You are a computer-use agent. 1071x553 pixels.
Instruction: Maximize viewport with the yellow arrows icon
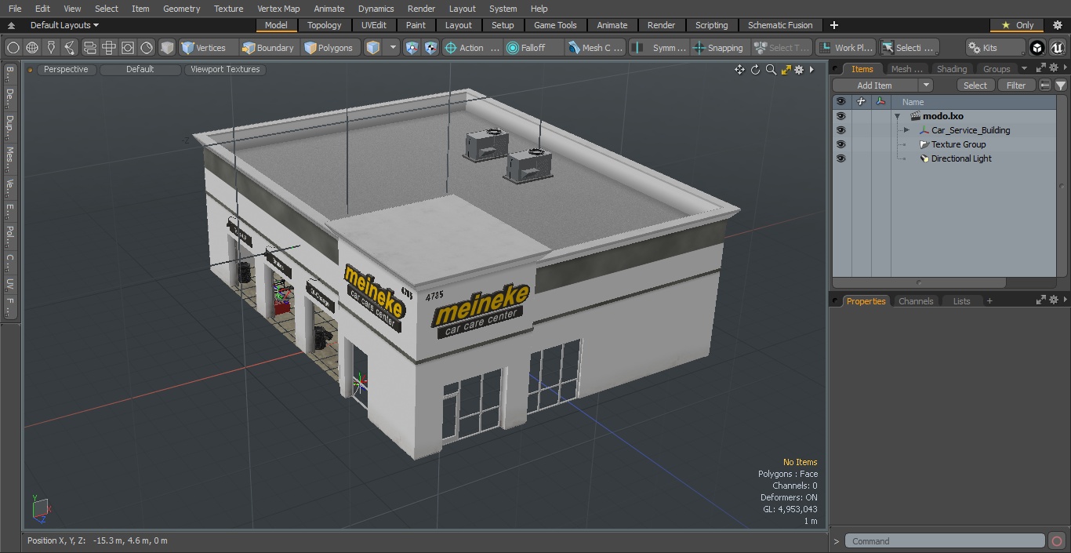[x=786, y=70]
